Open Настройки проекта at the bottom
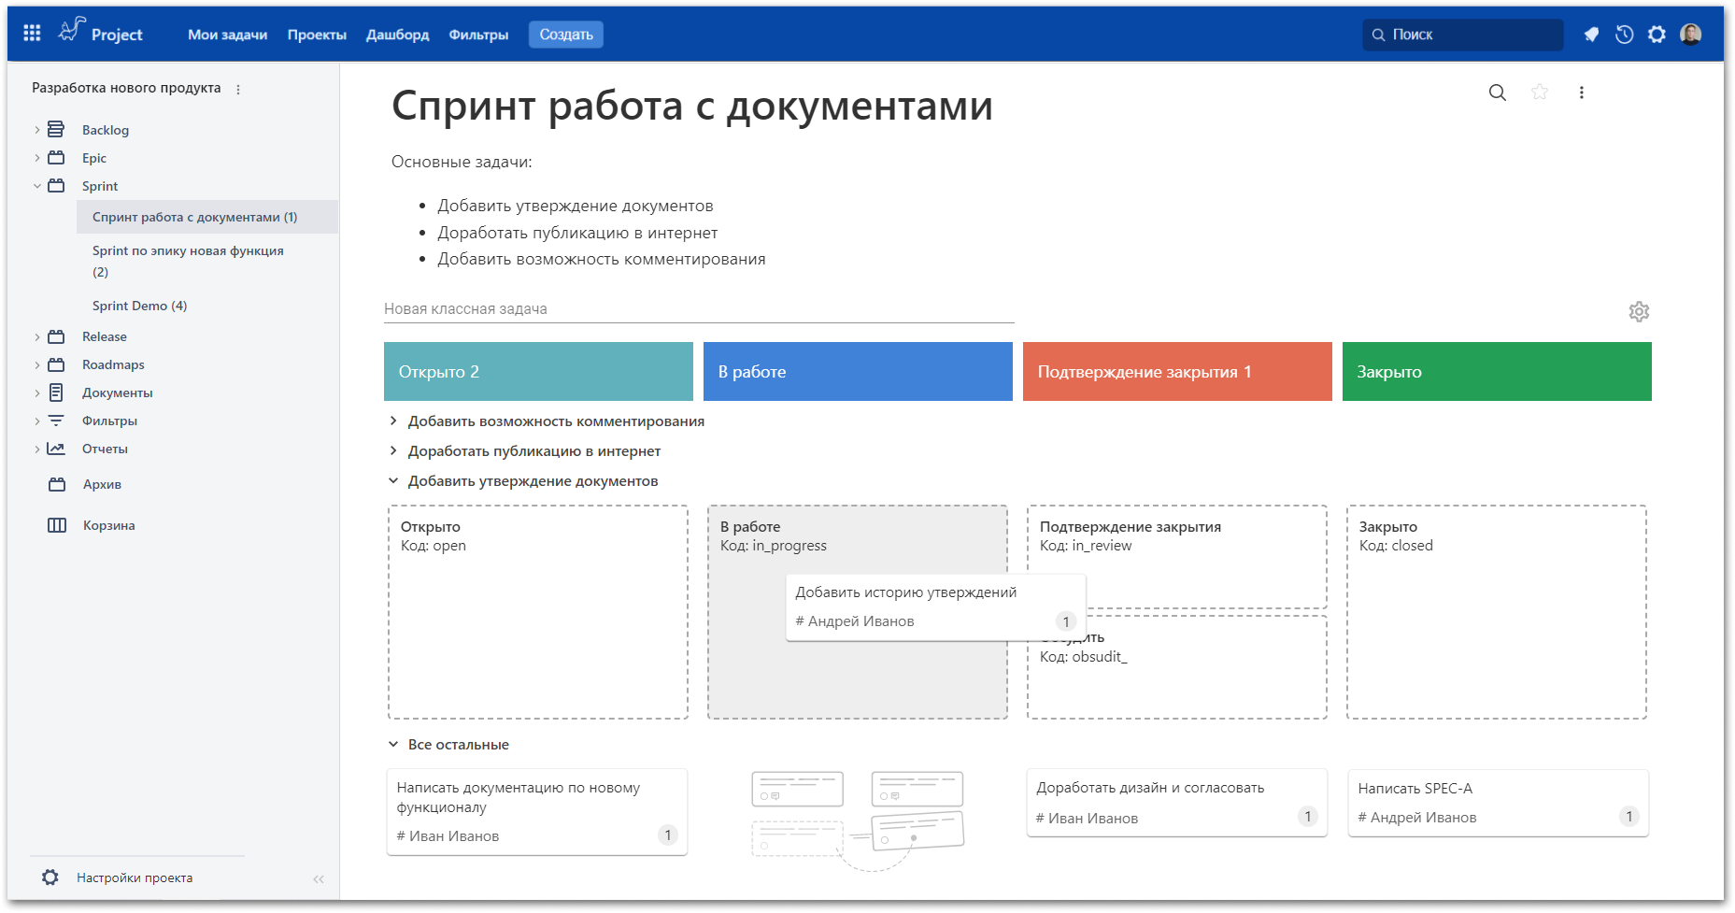The width and height of the screenshot is (1735, 913). [135, 877]
